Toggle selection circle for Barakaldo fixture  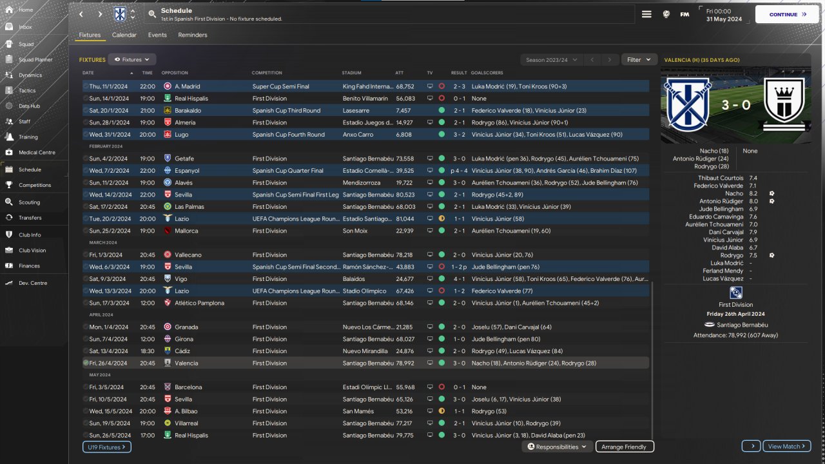[x=86, y=110]
